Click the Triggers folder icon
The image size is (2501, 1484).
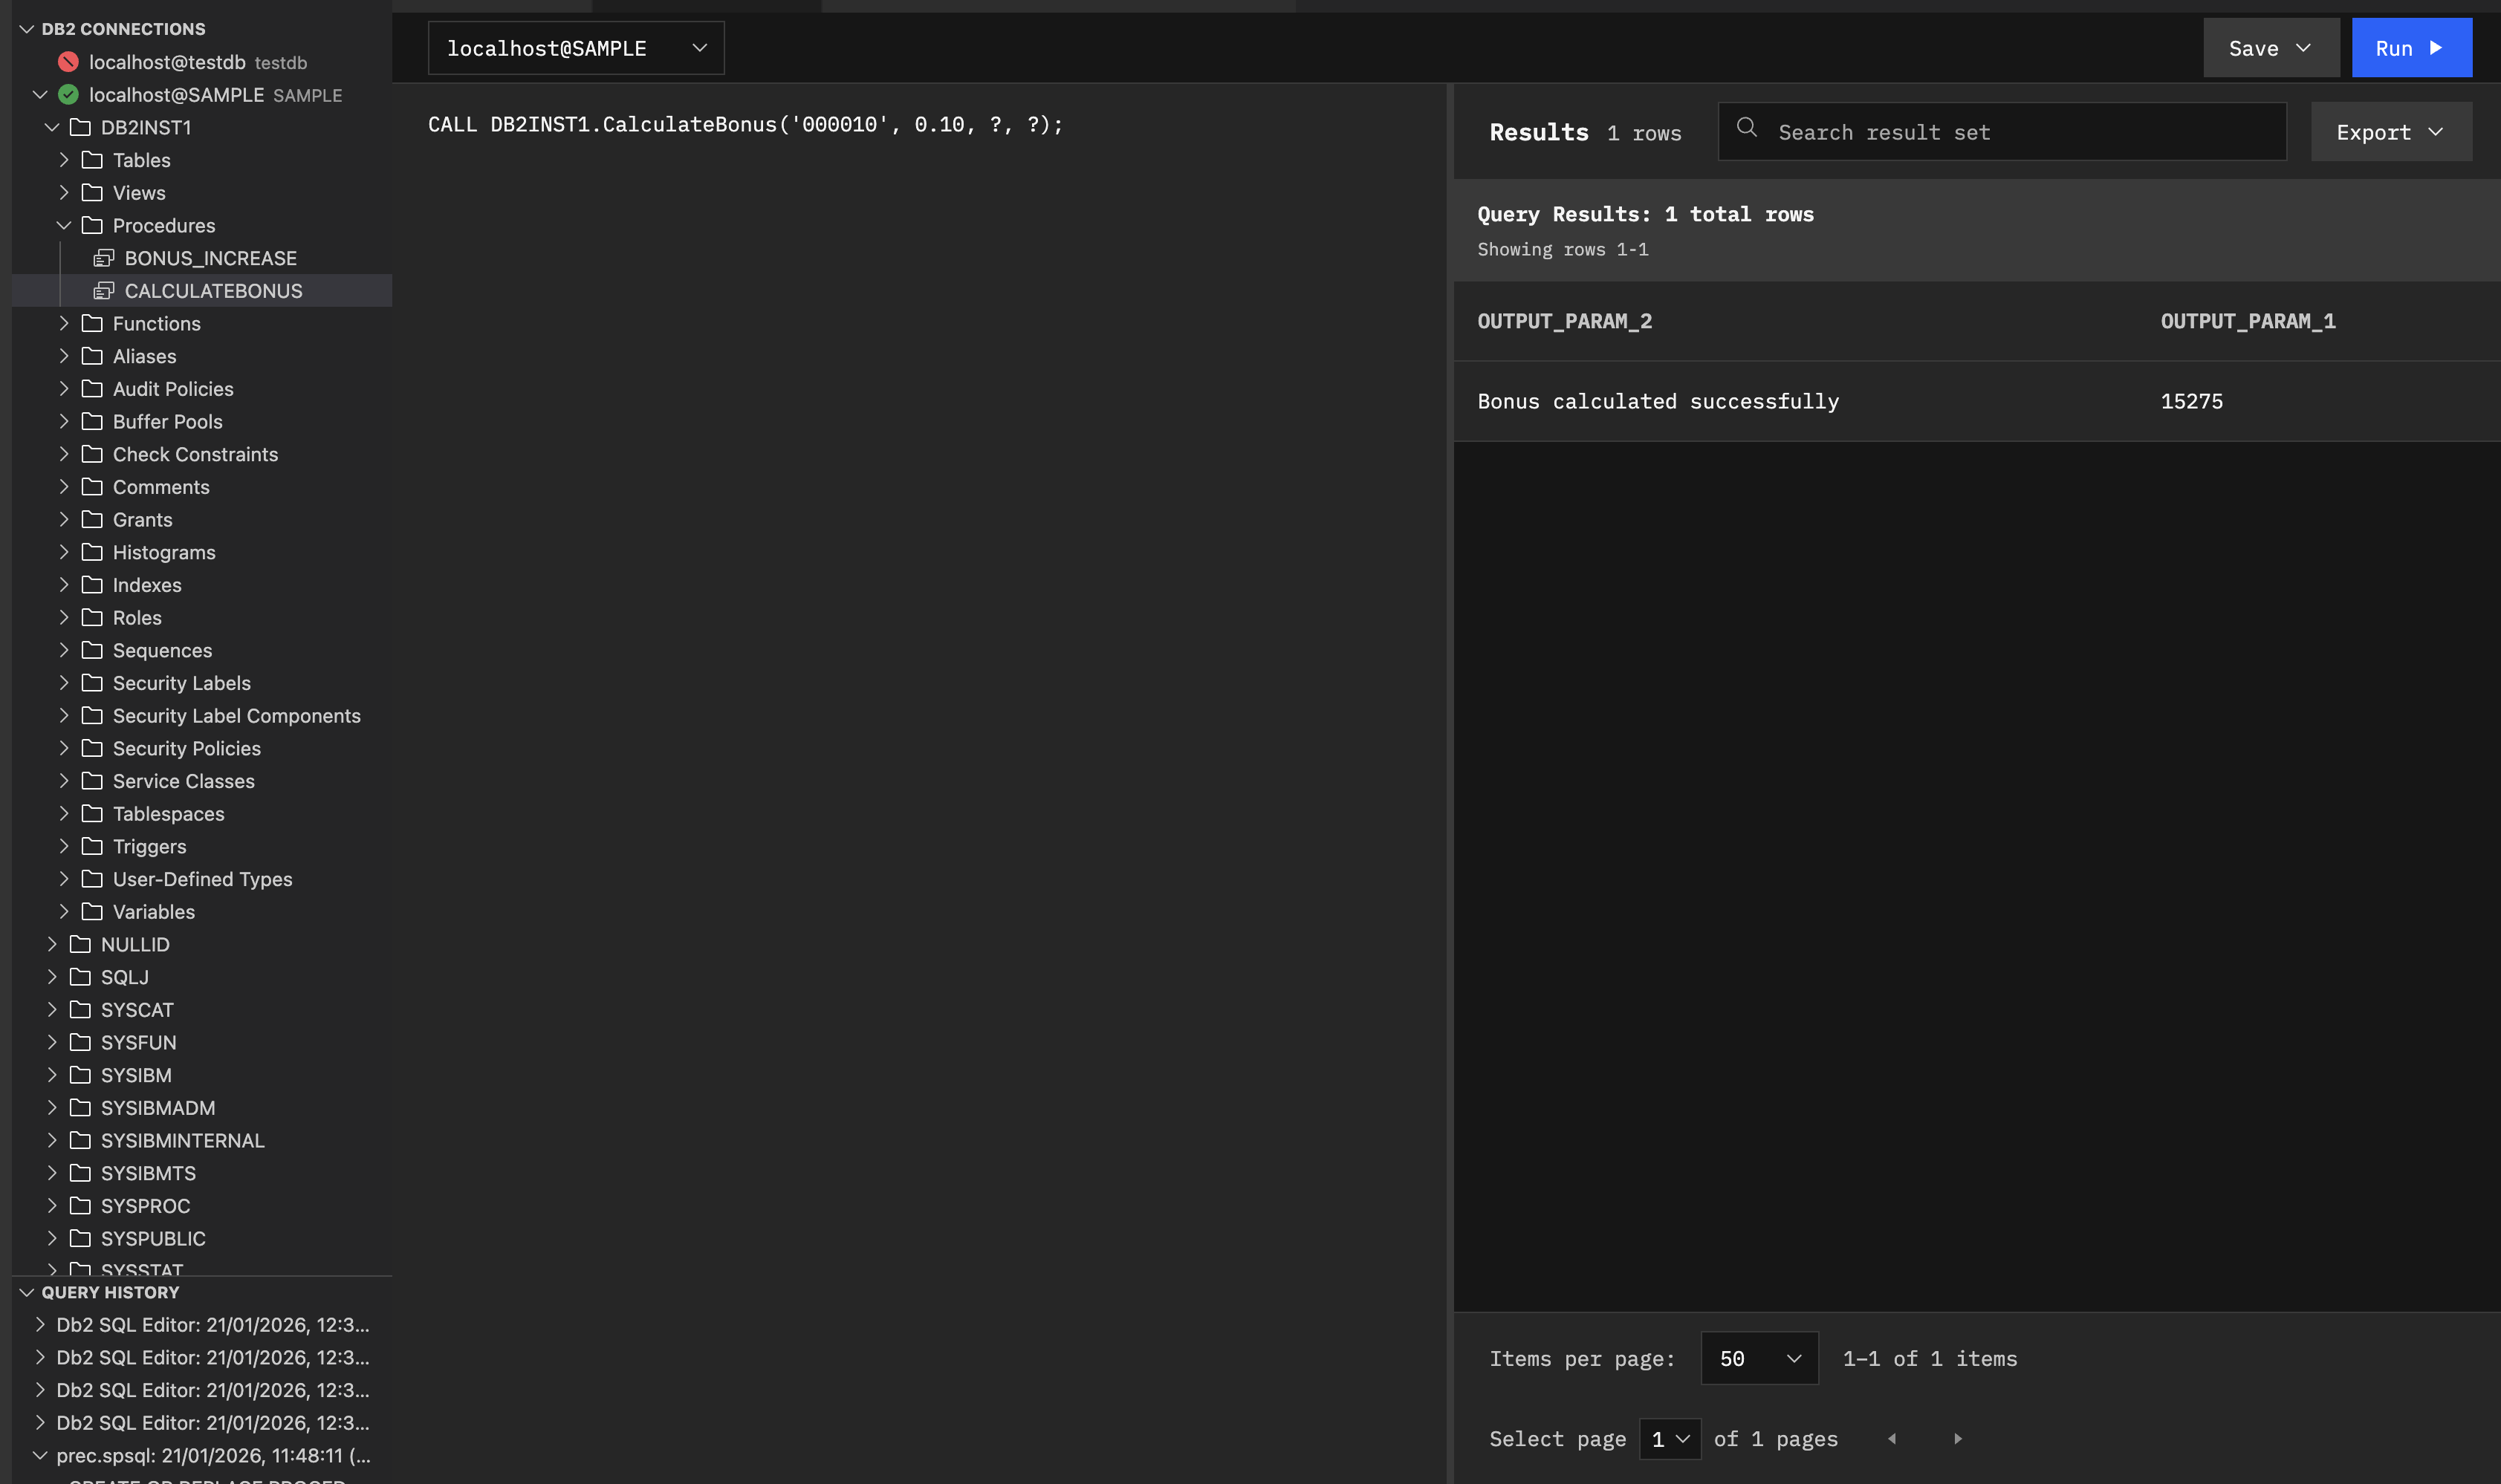[92, 846]
